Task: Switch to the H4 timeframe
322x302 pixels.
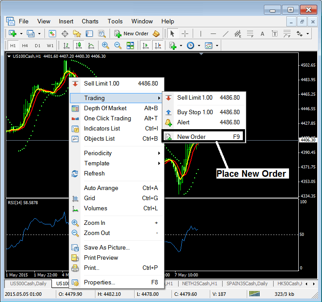Action: click(25, 45)
